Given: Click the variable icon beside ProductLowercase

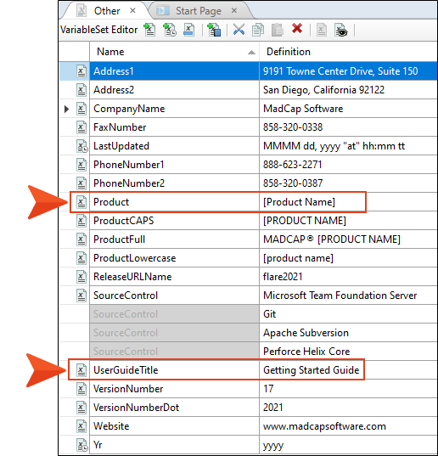Looking at the screenshot, I should click(x=81, y=258).
